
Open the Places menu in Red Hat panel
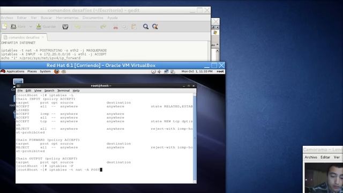(x=32, y=71)
